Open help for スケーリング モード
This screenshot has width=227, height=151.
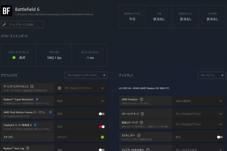coord(142,114)
